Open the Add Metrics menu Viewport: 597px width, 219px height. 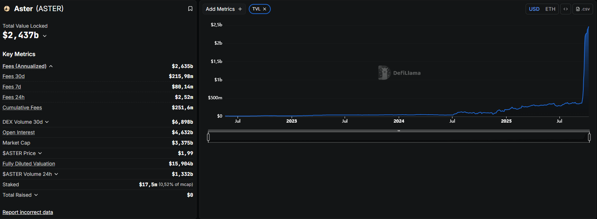pos(220,9)
